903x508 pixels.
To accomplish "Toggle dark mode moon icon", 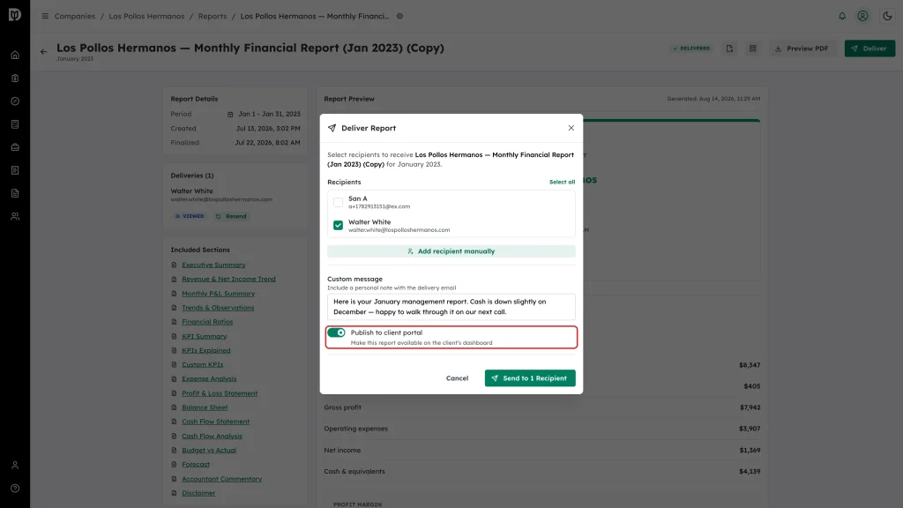I will coord(887,16).
